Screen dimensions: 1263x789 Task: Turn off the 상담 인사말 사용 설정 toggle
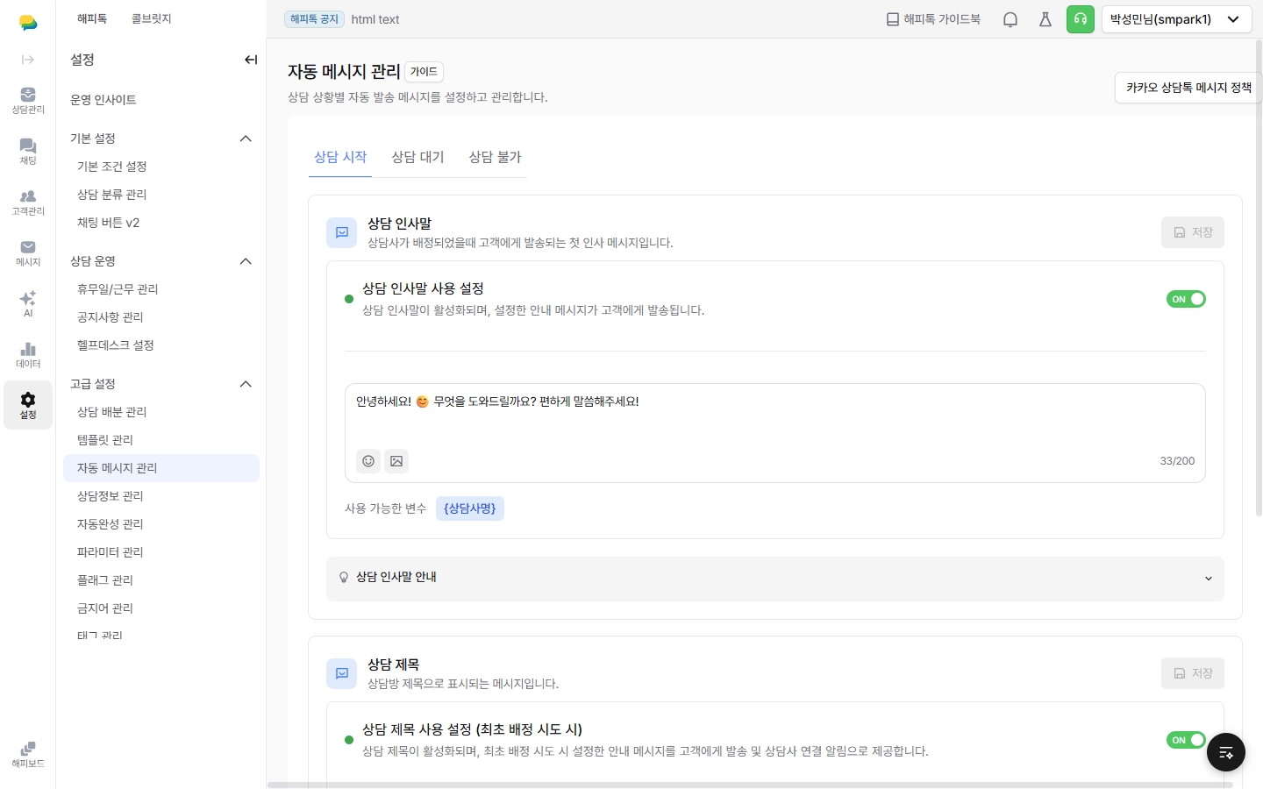[x=1186, y=299]
